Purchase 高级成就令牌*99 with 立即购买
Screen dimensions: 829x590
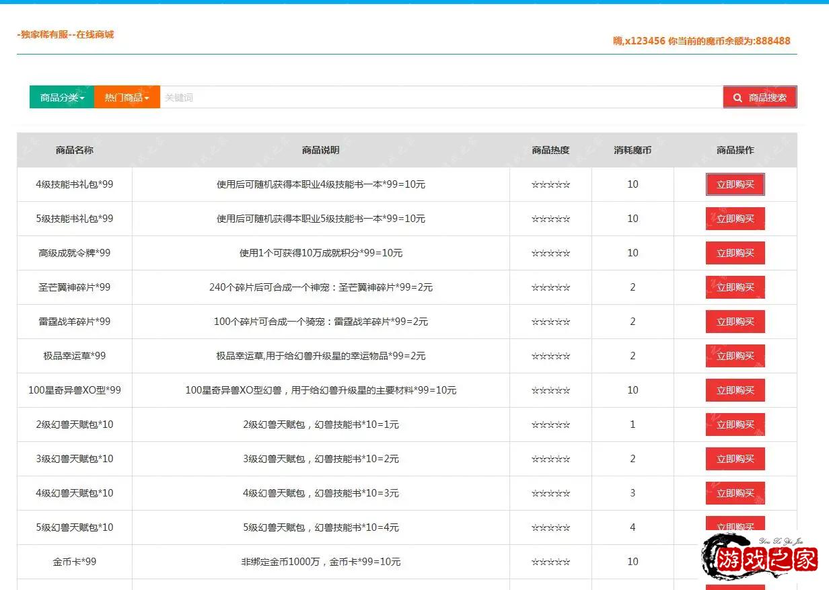tap(735, 253)
